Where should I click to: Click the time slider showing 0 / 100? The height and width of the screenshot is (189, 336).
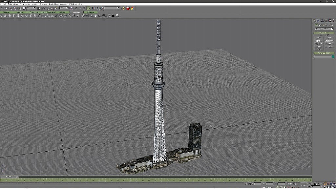(9, 177)
